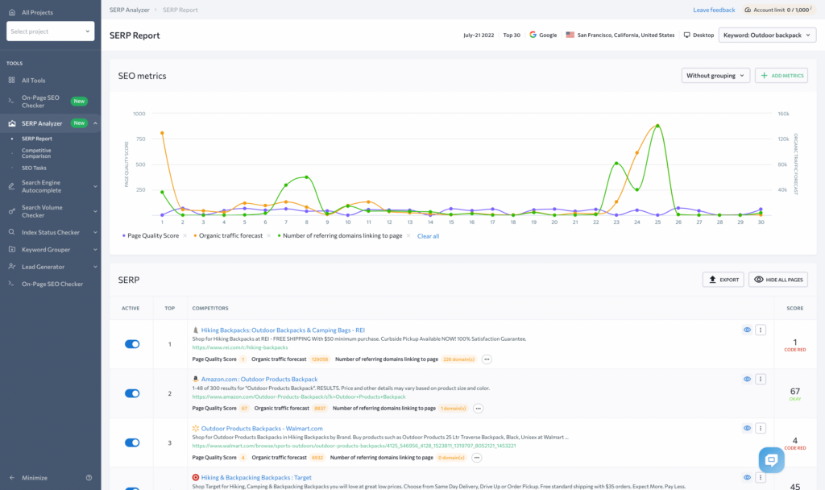Open Keyword: Outdoor backpack selector
825x490 pixels.
tap(767, 35)
